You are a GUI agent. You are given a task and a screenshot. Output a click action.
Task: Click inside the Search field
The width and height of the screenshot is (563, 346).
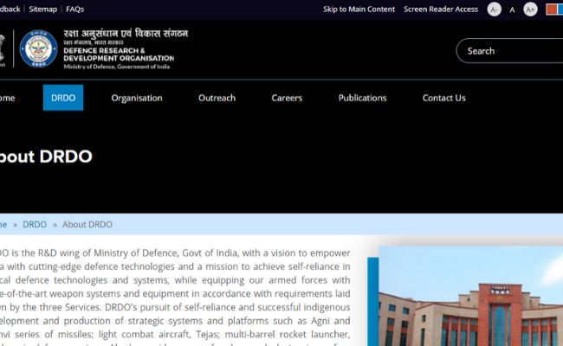pos(511,51)
